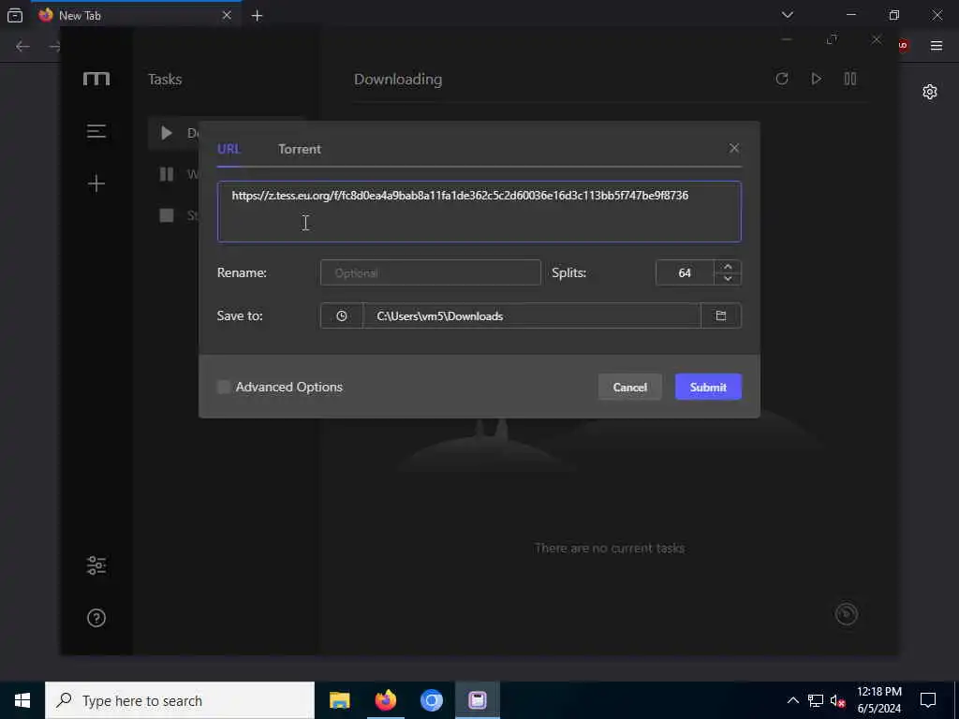Open Firefox settings gear on new tab
The height and width of the screenshot is (719, 959).
pyautogui.click(x=930, y=92)
